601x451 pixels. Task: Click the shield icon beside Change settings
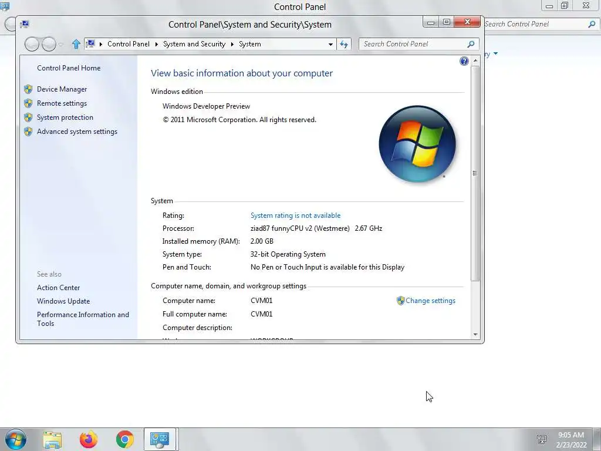point(400,301)
